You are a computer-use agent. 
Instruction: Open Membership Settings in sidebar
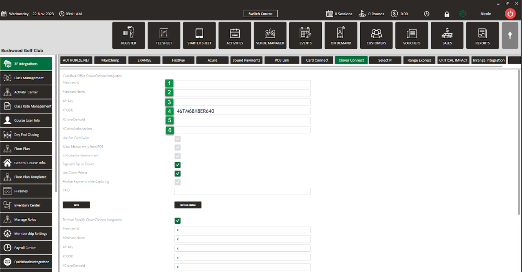(x=26, y=234)
